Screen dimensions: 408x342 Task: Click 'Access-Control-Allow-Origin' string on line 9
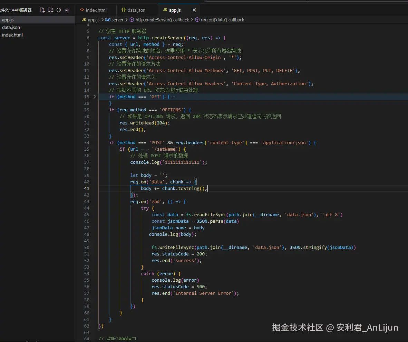point(185,58)
